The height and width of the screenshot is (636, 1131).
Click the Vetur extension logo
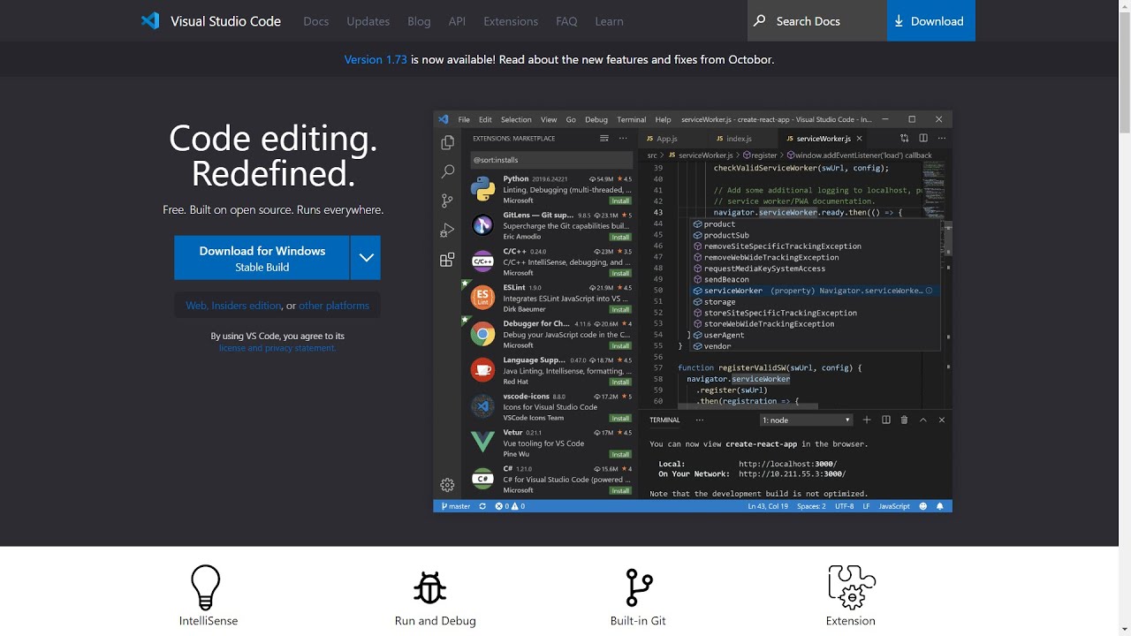point(482,443)
